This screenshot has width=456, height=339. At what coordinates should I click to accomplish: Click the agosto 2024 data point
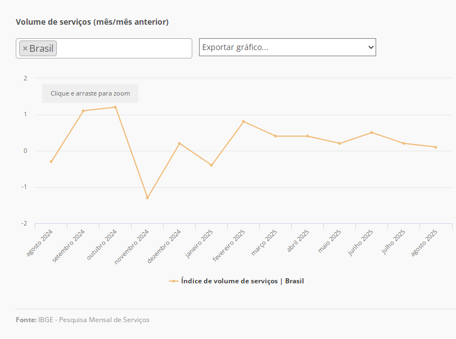51,162
